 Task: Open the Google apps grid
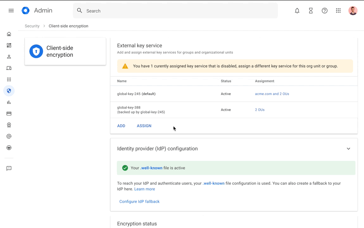coord(338,11)
